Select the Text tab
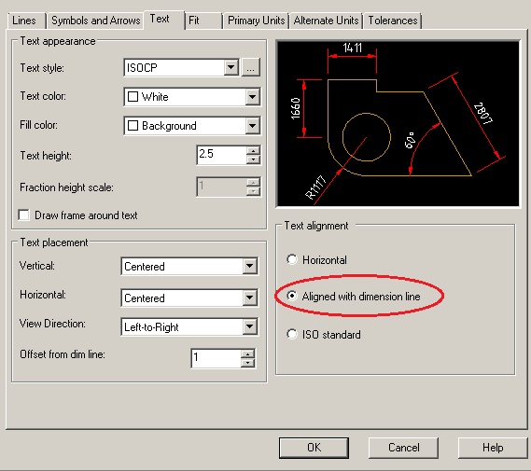Image resolution: width=531 pixels, height=471 pixels. click(x=164, y=20)
